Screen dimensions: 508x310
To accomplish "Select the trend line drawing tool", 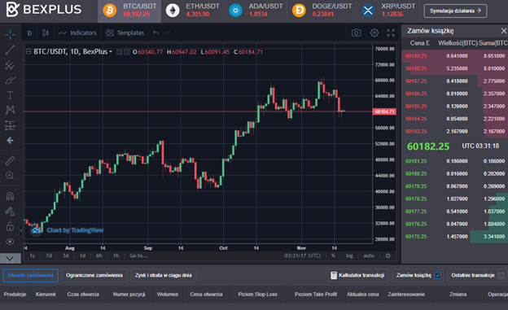I will click(10, 50).
